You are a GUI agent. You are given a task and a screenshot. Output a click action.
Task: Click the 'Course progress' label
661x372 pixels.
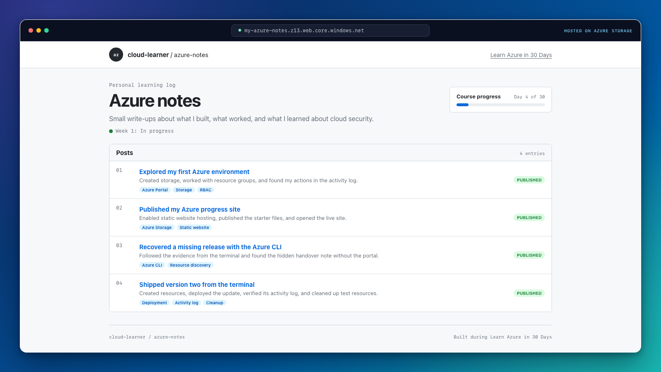[478, 96]
